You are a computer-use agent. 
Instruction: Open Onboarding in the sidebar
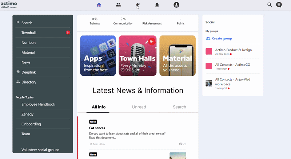click(x=43, y=124)
